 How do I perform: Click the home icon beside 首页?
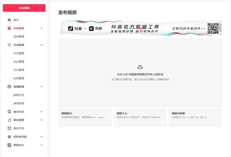coord(9,20)
